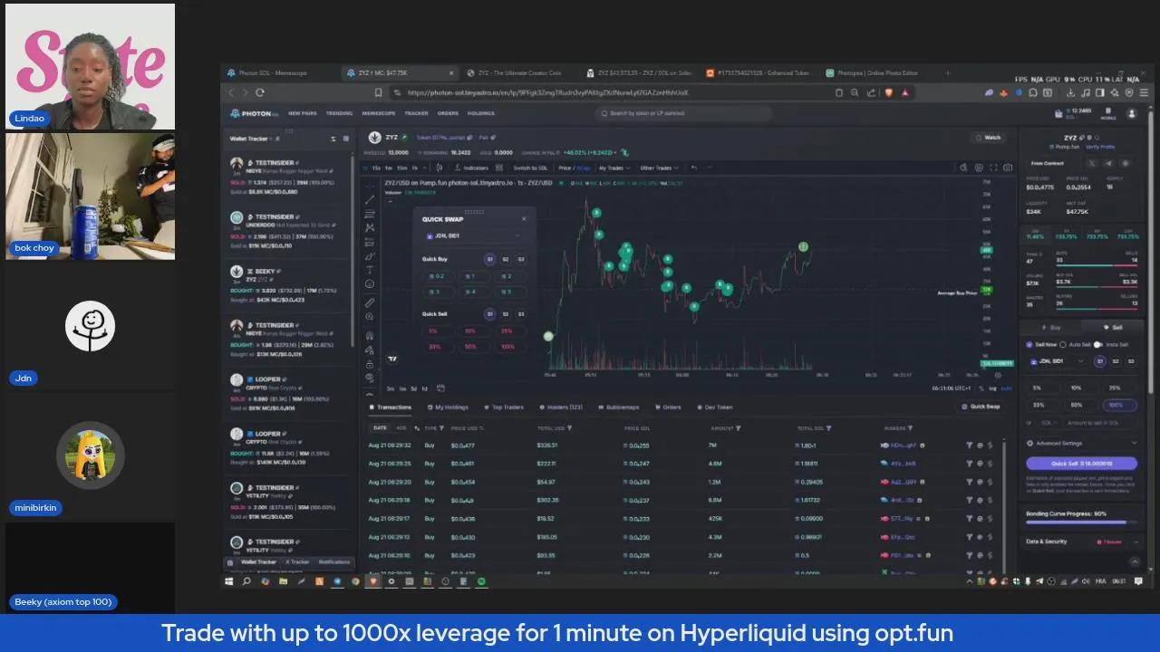Switch to the Top Traders tab
Viewport: 1160px width, 652px height.
coord(504,407)
